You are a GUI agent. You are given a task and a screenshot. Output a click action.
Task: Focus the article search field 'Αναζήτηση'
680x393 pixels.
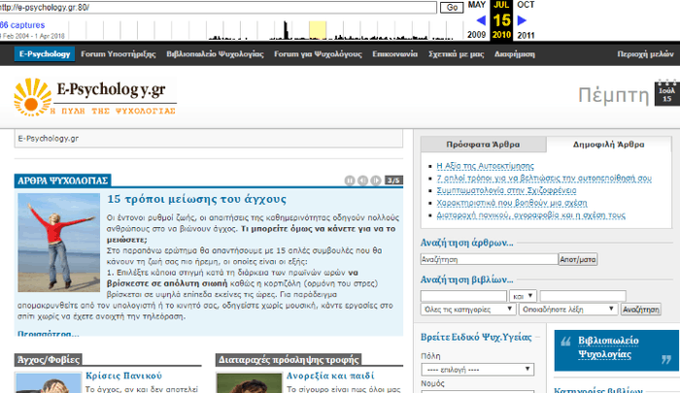tap(490, 259)
